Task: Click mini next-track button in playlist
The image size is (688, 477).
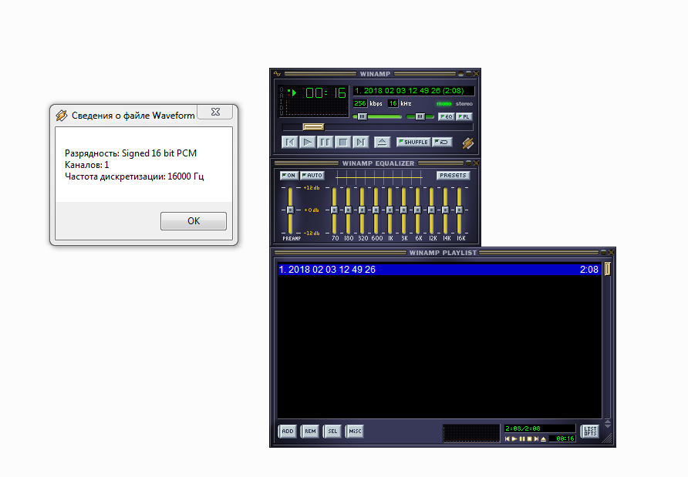Action: click(536, 439)
